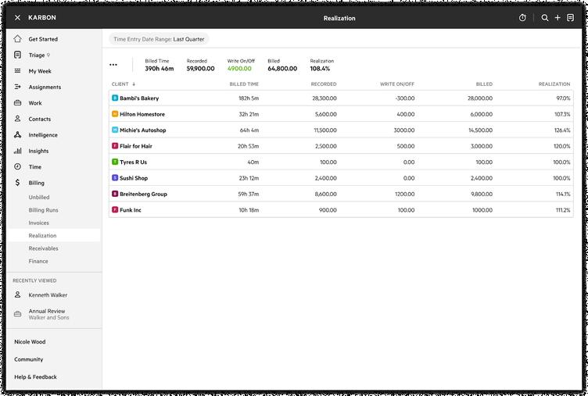Sort by Recorded column header
Screen dimensions: 588x396
click(x=324, y=84)
